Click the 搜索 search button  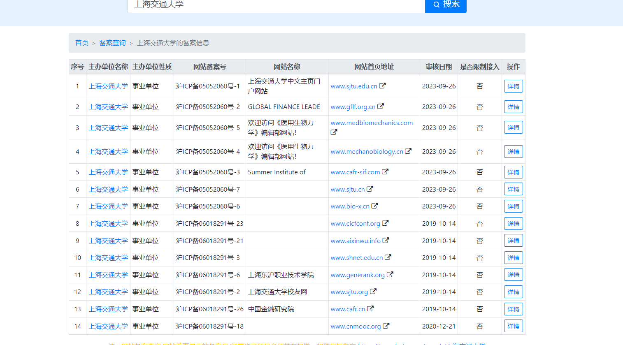coord(446,5)
